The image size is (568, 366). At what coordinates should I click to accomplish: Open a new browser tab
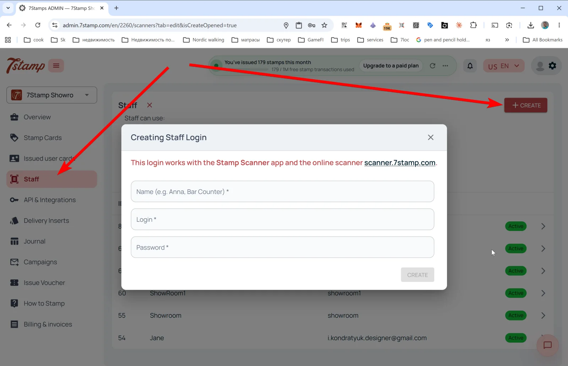(116, 8)
